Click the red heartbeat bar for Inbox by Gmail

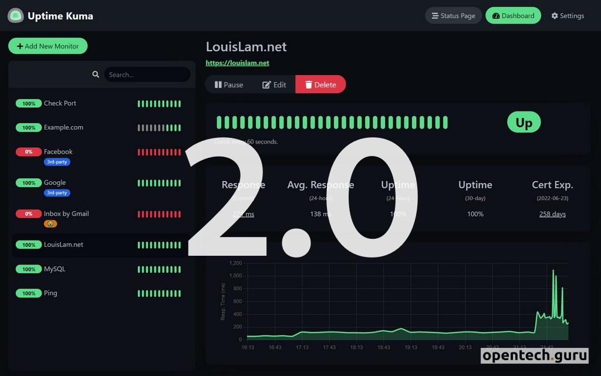click(159, 215)
